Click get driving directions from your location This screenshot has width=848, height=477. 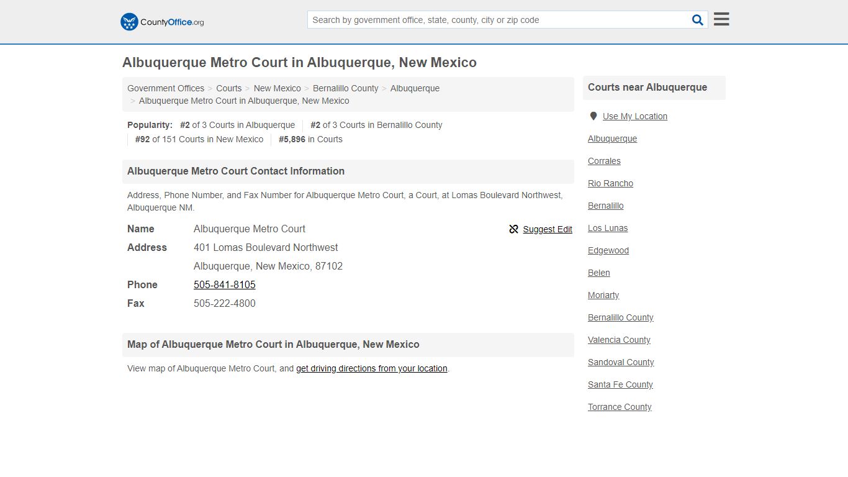click(372, 368)
